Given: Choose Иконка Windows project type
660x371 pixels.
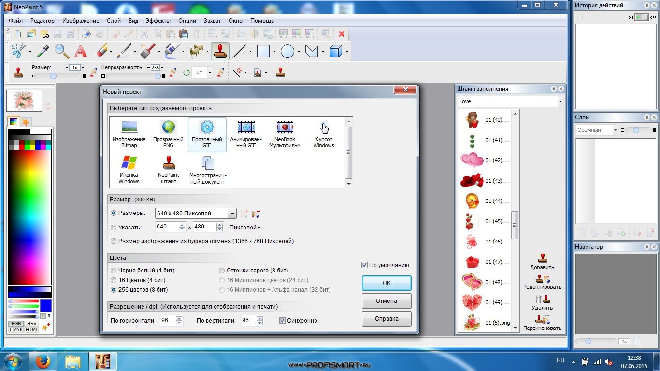Looking at the screenshot, I should pos(129,170).
